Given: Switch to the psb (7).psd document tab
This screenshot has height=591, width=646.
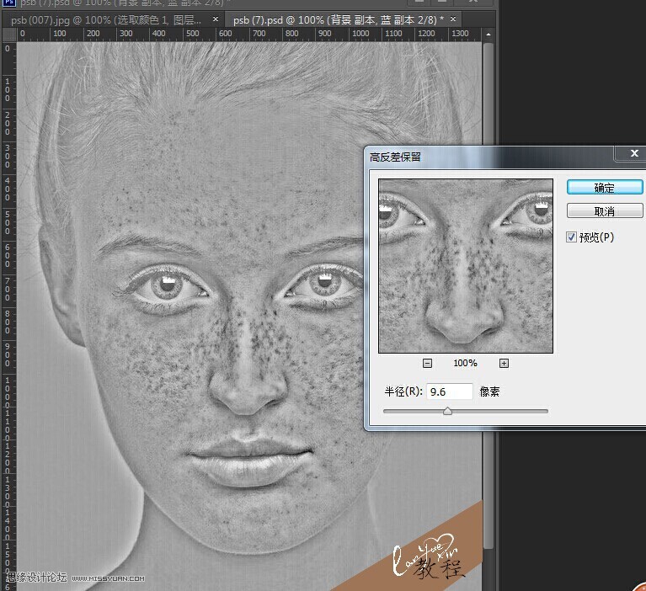Looking at the screenshot, I should [x=338, y=19].
